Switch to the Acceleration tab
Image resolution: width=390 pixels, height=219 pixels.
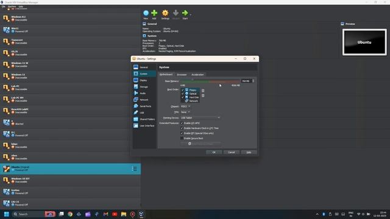click(197, 74)
